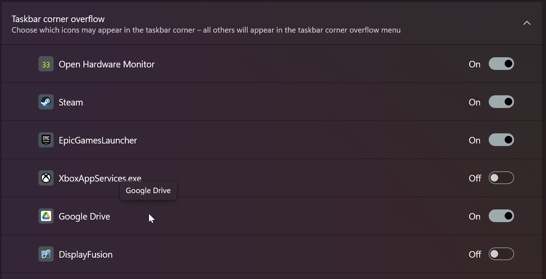
Task: Click the Open Hardware Monitor label text
Action: [x=107, y=64]
